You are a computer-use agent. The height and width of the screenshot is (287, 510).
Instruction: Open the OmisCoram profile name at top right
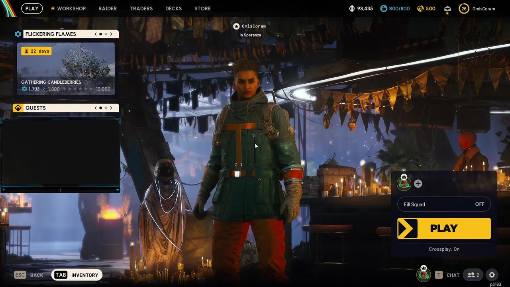click(x=484, y=9)
